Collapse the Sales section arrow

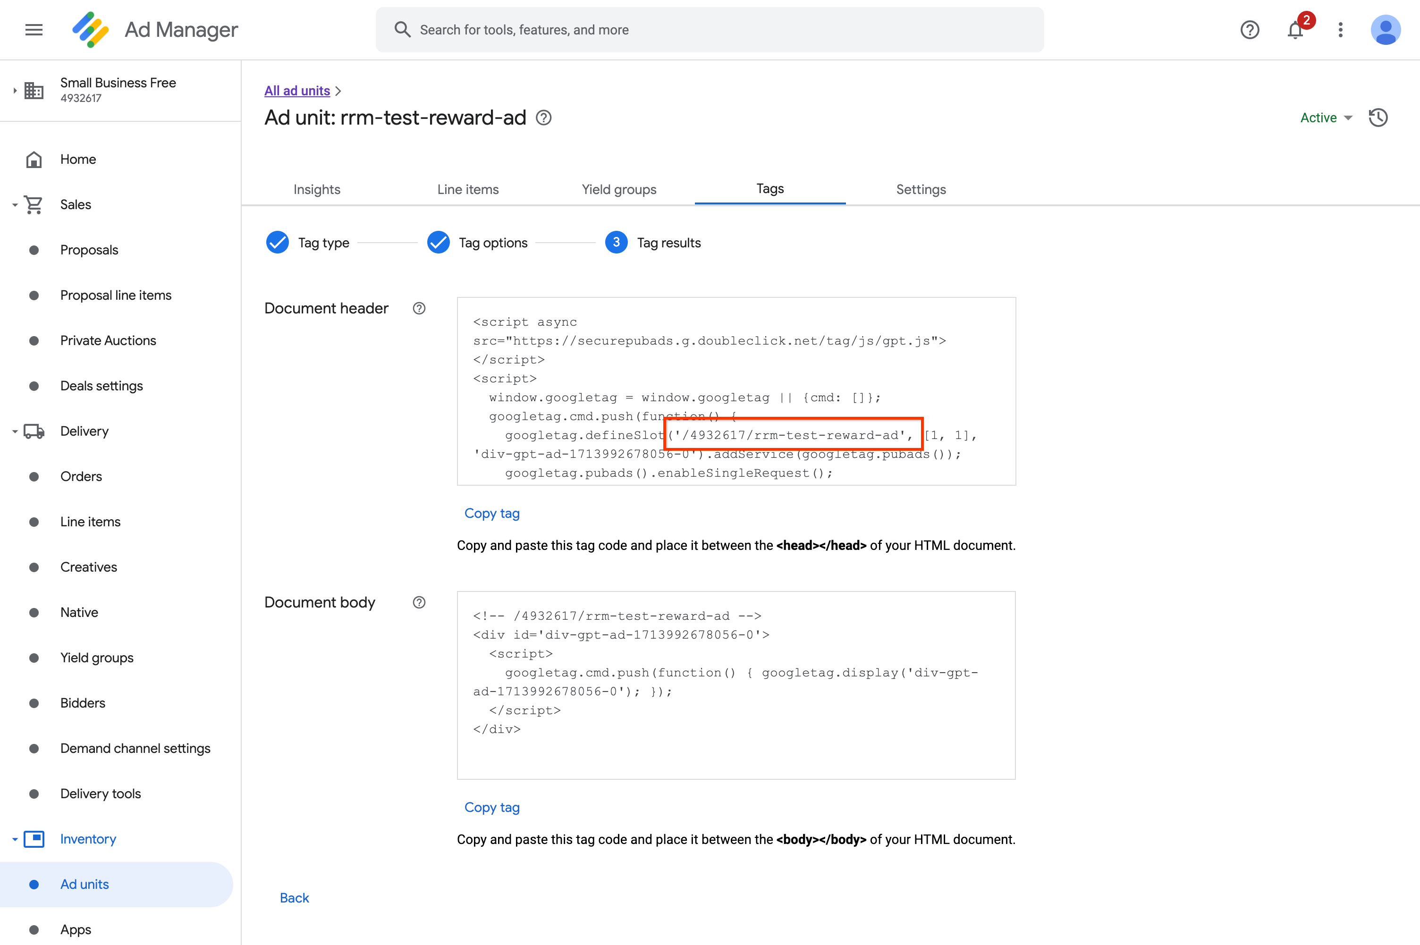[15, 205]
